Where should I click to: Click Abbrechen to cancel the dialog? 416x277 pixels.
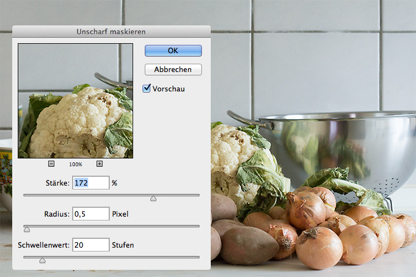pyautogui.click(x=173, y=69)
